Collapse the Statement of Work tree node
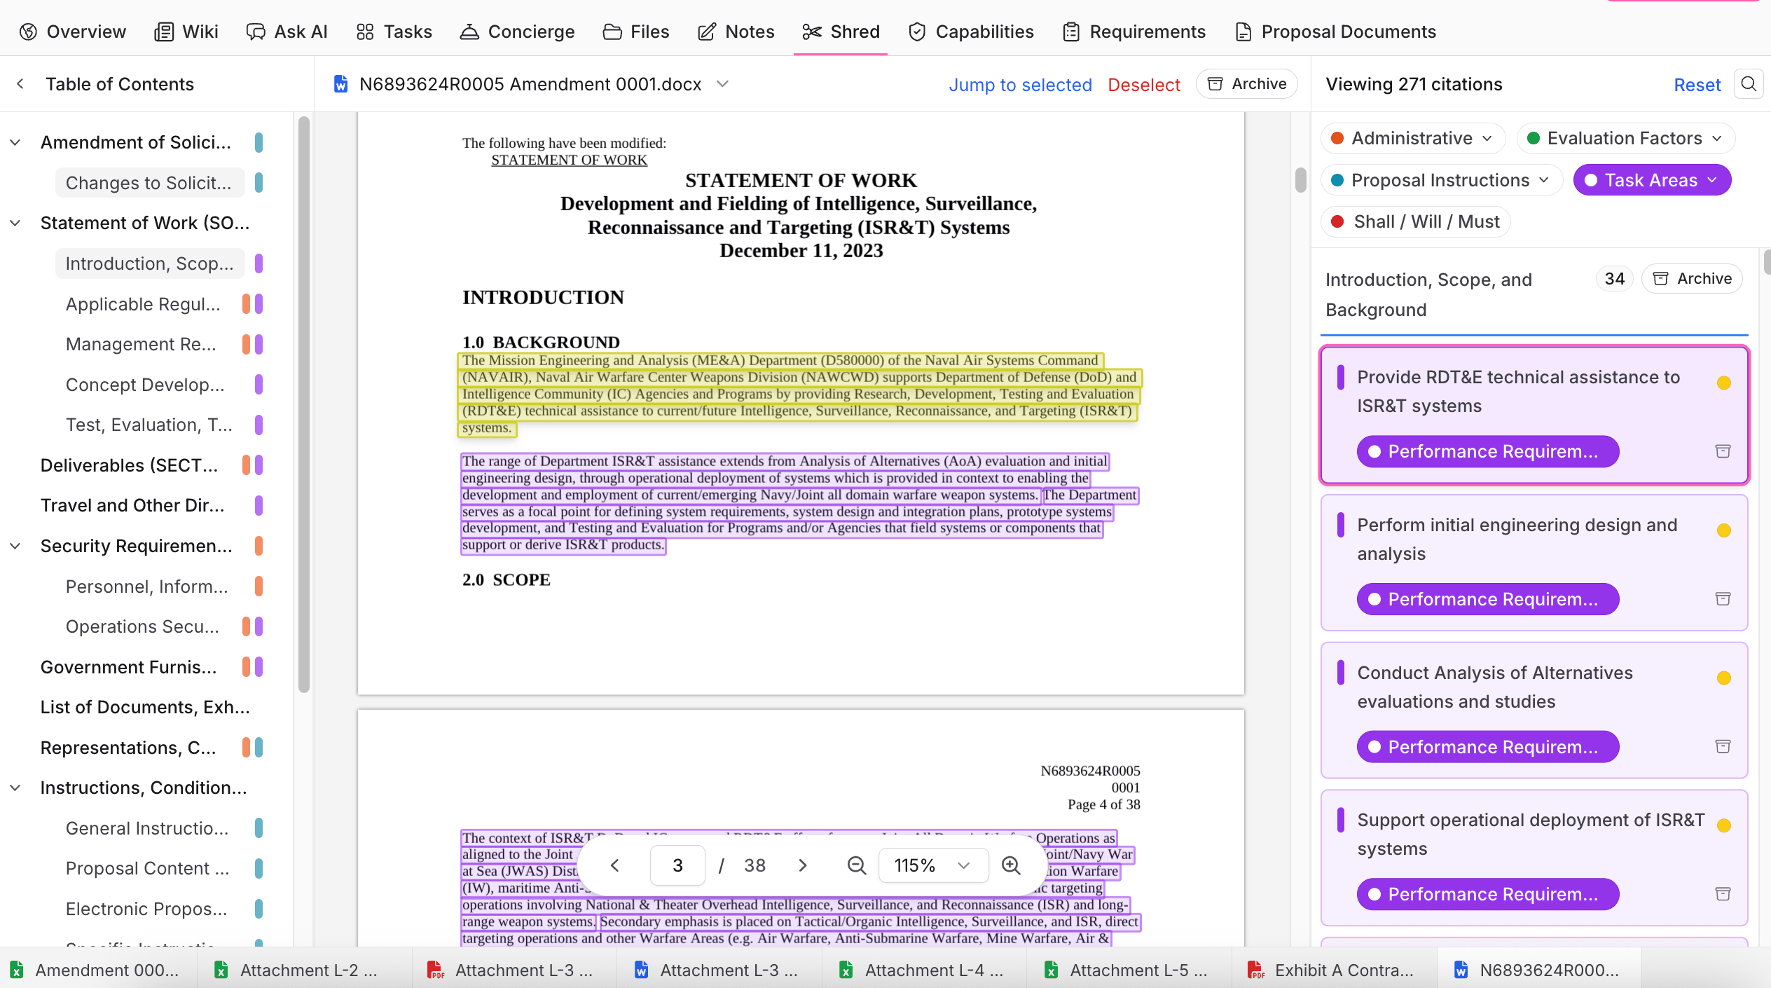This screenshot has height=988, width=1771. (x=15, y=223)
